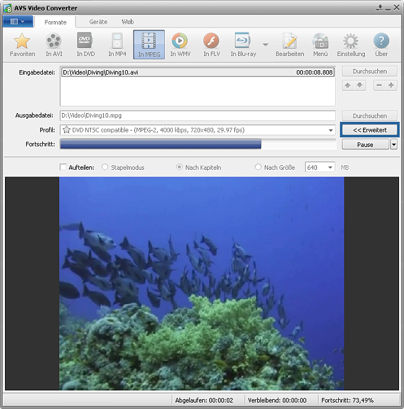Pick the In WMV format icon
The image size is (404, 409).
(x=180, y=42)
